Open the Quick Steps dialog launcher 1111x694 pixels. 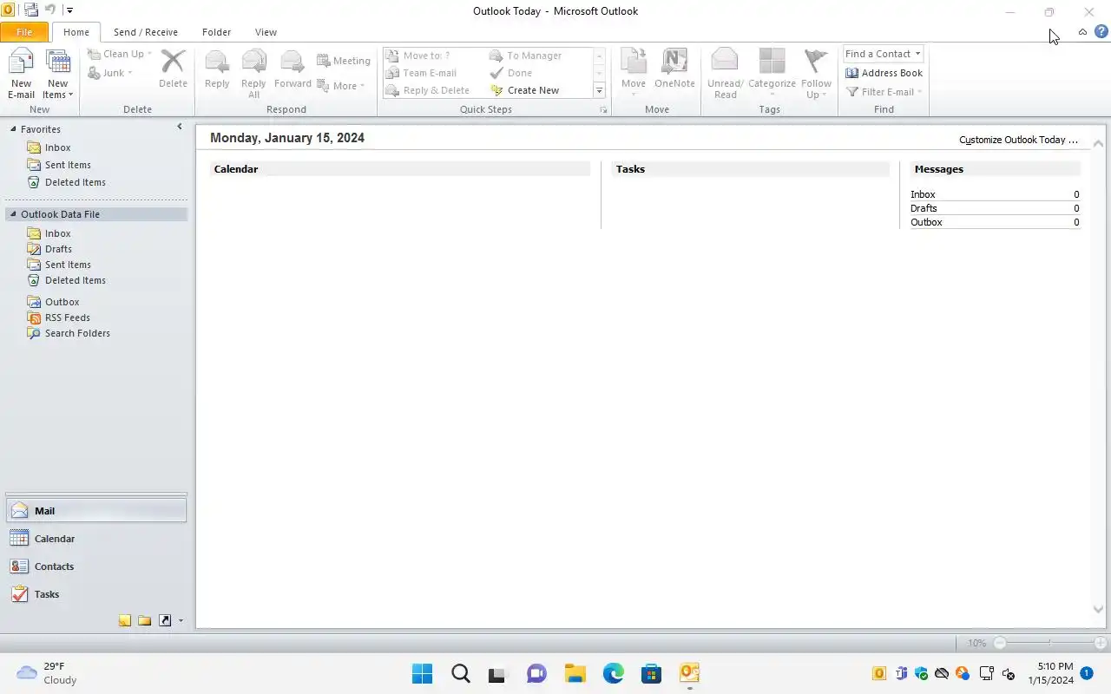[x=603, y=110]
